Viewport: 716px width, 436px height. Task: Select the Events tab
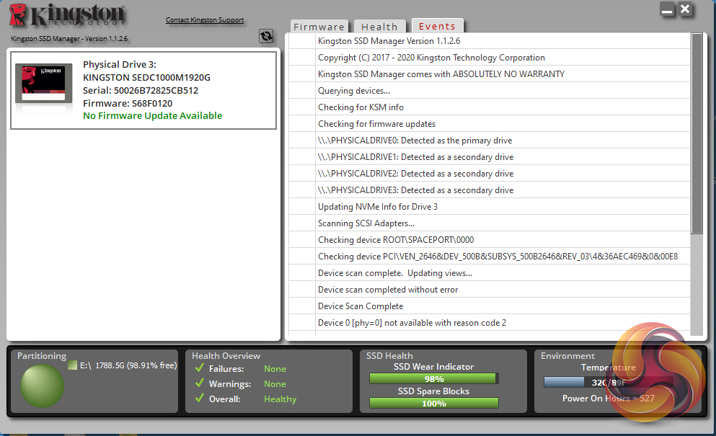pyautogui.click(x=437, y=26)
